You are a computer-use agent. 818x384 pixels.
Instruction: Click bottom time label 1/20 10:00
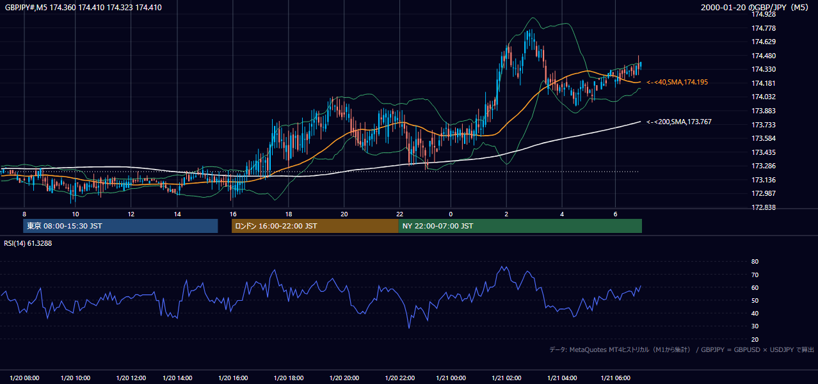[x=76, y=378]
